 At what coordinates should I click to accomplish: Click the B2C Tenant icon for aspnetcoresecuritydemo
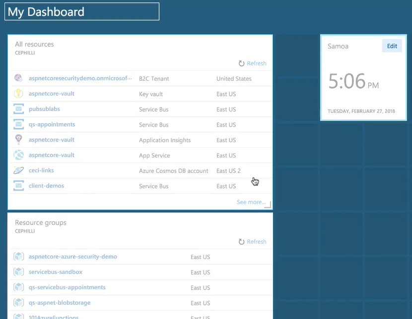click(x=18, y=78)
